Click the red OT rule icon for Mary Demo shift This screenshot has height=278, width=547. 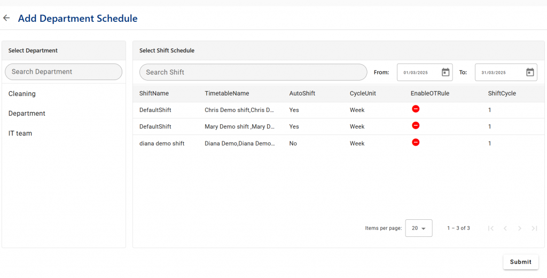tap(416, 125)
